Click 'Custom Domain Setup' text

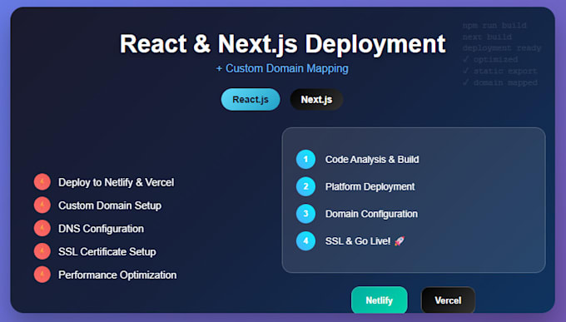tap(110, 206)
